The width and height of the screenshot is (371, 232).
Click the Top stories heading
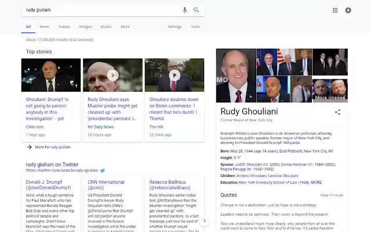(x=39, y=52)
